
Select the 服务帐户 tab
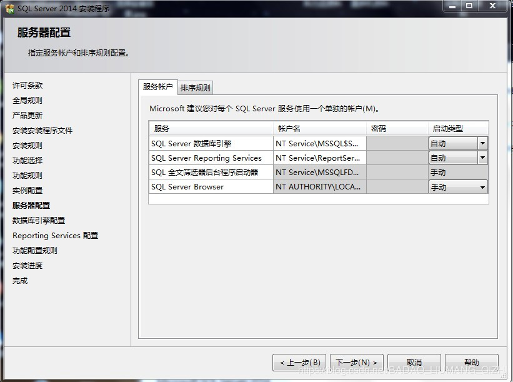tap(157, 87)
